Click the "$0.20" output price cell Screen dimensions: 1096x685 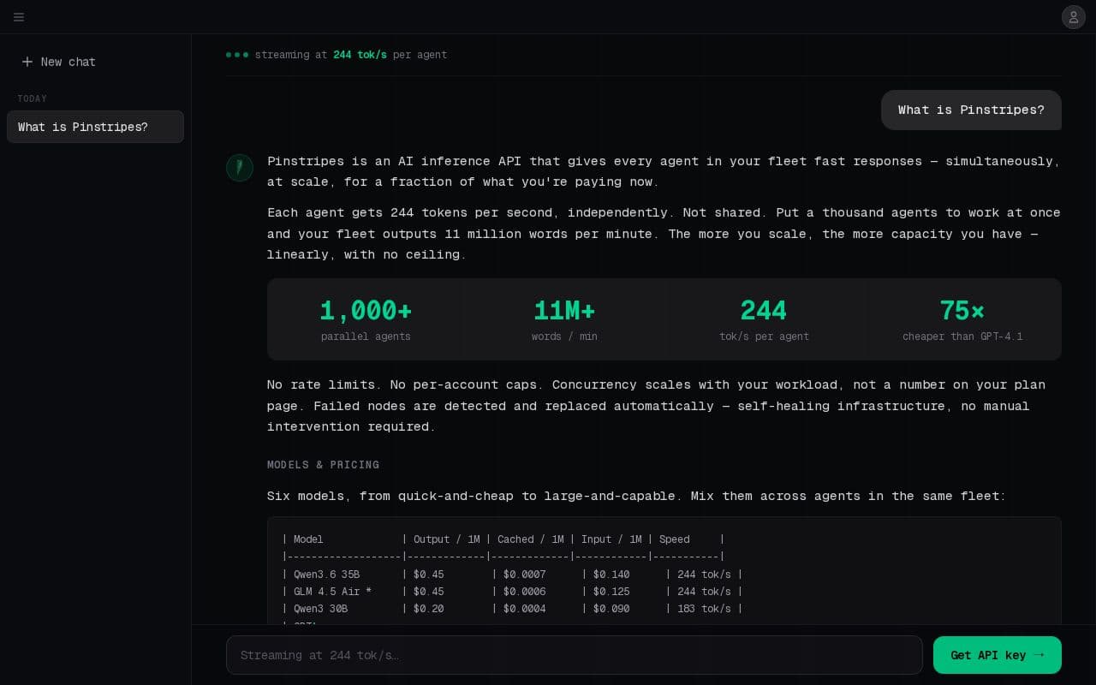pos(428,609)
